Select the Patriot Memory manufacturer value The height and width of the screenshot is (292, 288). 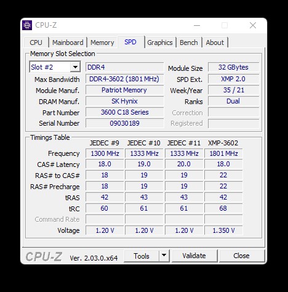tap(124, 90)
